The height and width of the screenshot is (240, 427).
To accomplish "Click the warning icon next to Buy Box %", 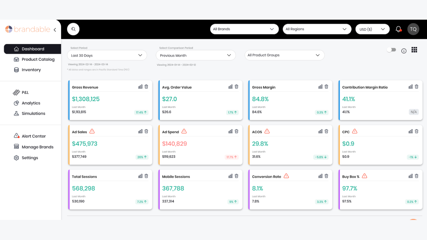I will (x=364, y=176).
